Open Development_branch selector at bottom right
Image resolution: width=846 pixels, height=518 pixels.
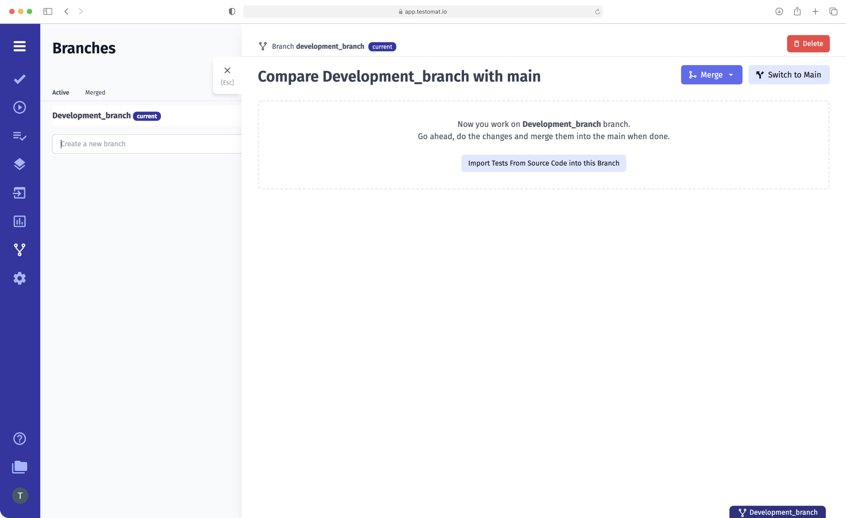[x=778, y=512]
